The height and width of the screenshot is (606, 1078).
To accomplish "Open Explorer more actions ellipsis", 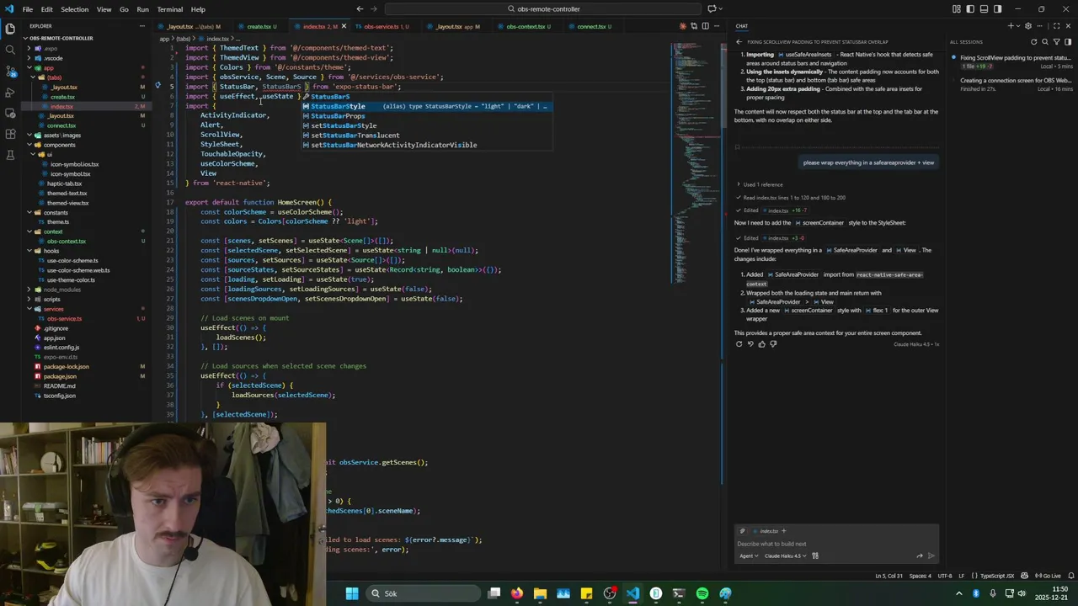I will pyautogui.click(x=144, y=26).
